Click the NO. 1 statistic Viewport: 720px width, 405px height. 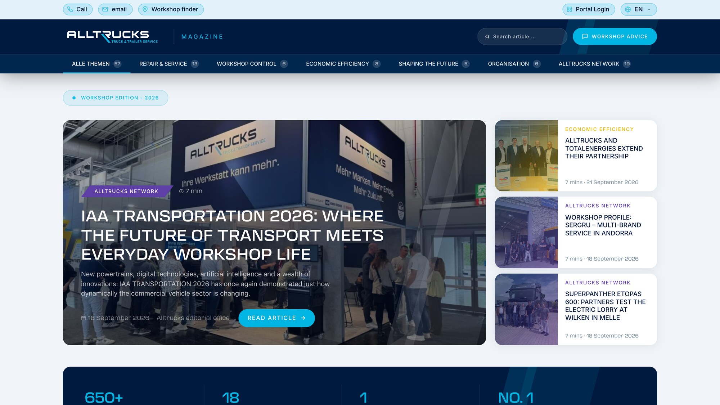pos(516,397)
